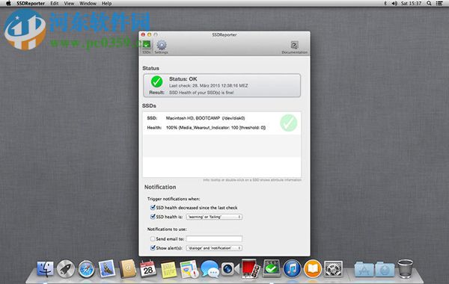
Task: Open the Settings gear in toolbar
Action: (x=161, y=47)
